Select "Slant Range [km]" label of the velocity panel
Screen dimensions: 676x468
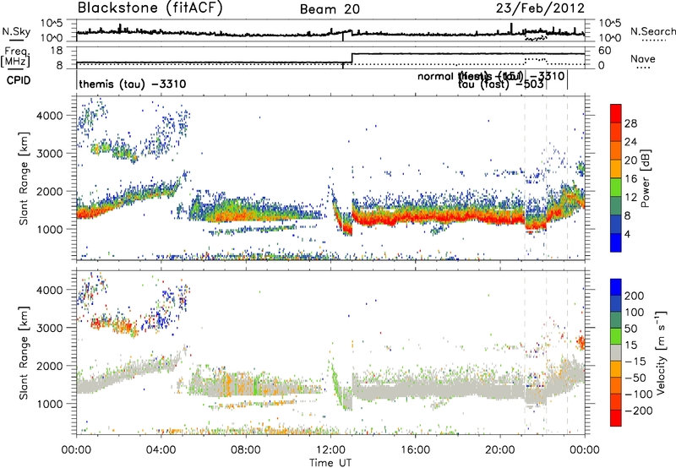tap(24, 352)
